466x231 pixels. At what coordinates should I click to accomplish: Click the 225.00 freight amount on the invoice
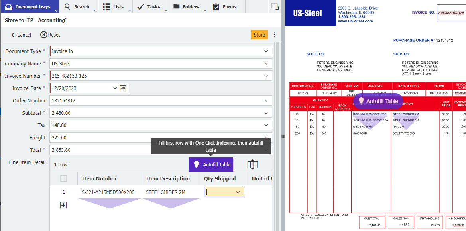[435, 225]
